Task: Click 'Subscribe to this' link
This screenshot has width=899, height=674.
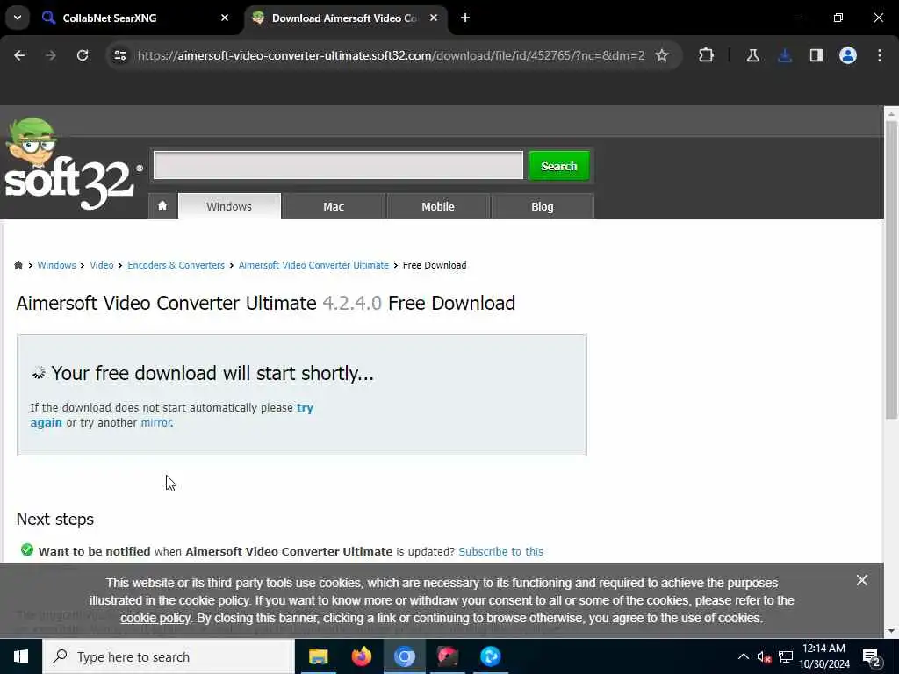Action: pos(500,551)
